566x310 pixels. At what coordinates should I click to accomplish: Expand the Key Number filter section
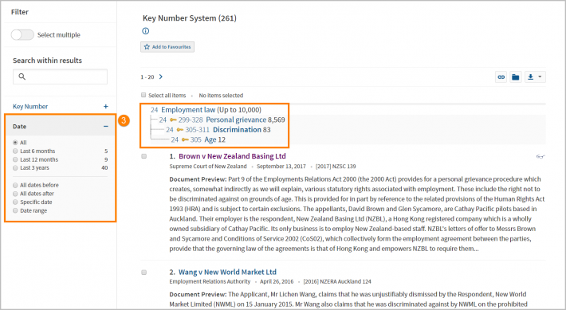click(106, 107)
